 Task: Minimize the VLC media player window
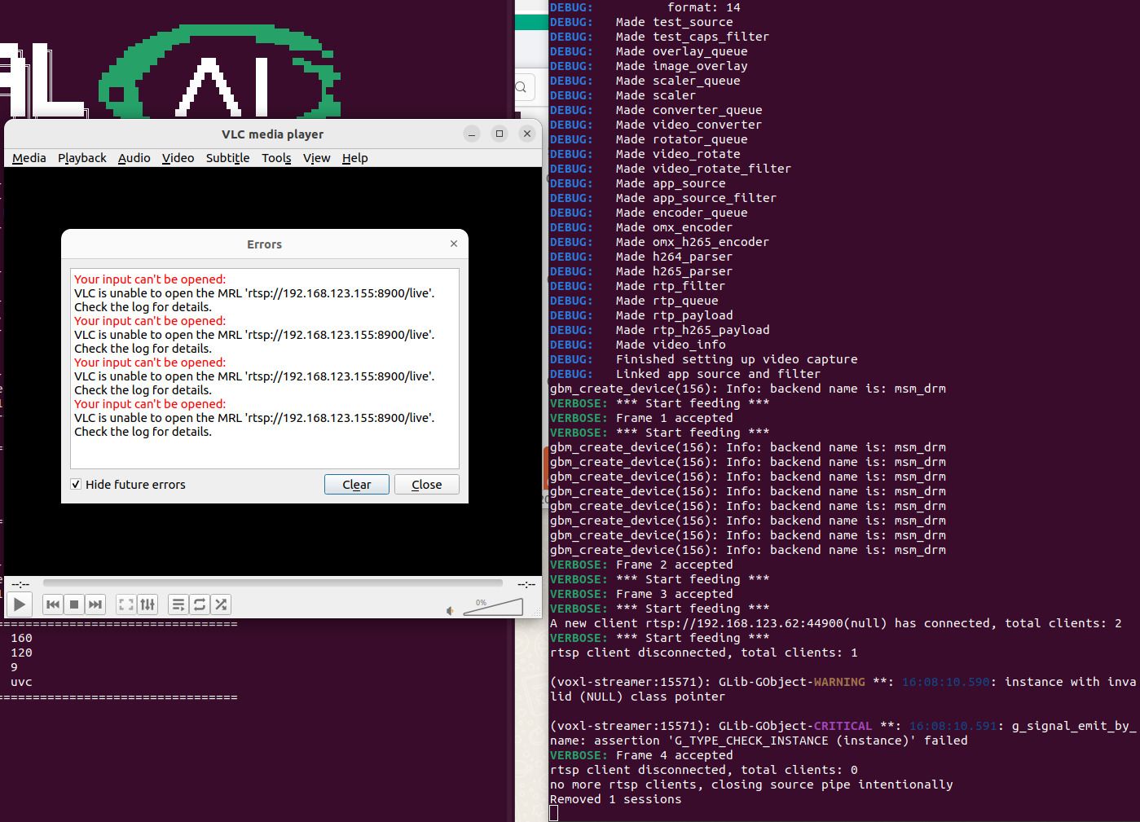(x=472, y=134)
